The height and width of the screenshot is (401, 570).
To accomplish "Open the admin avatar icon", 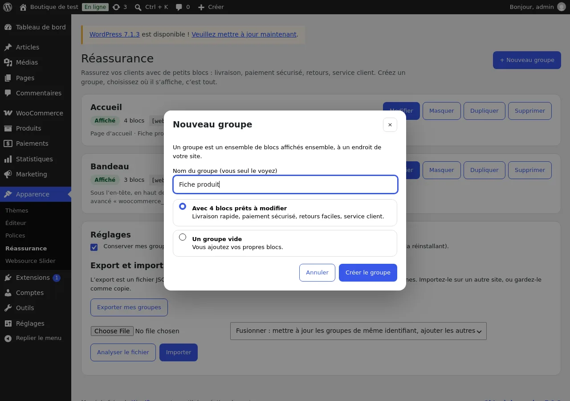I will (x=562, y=7).
